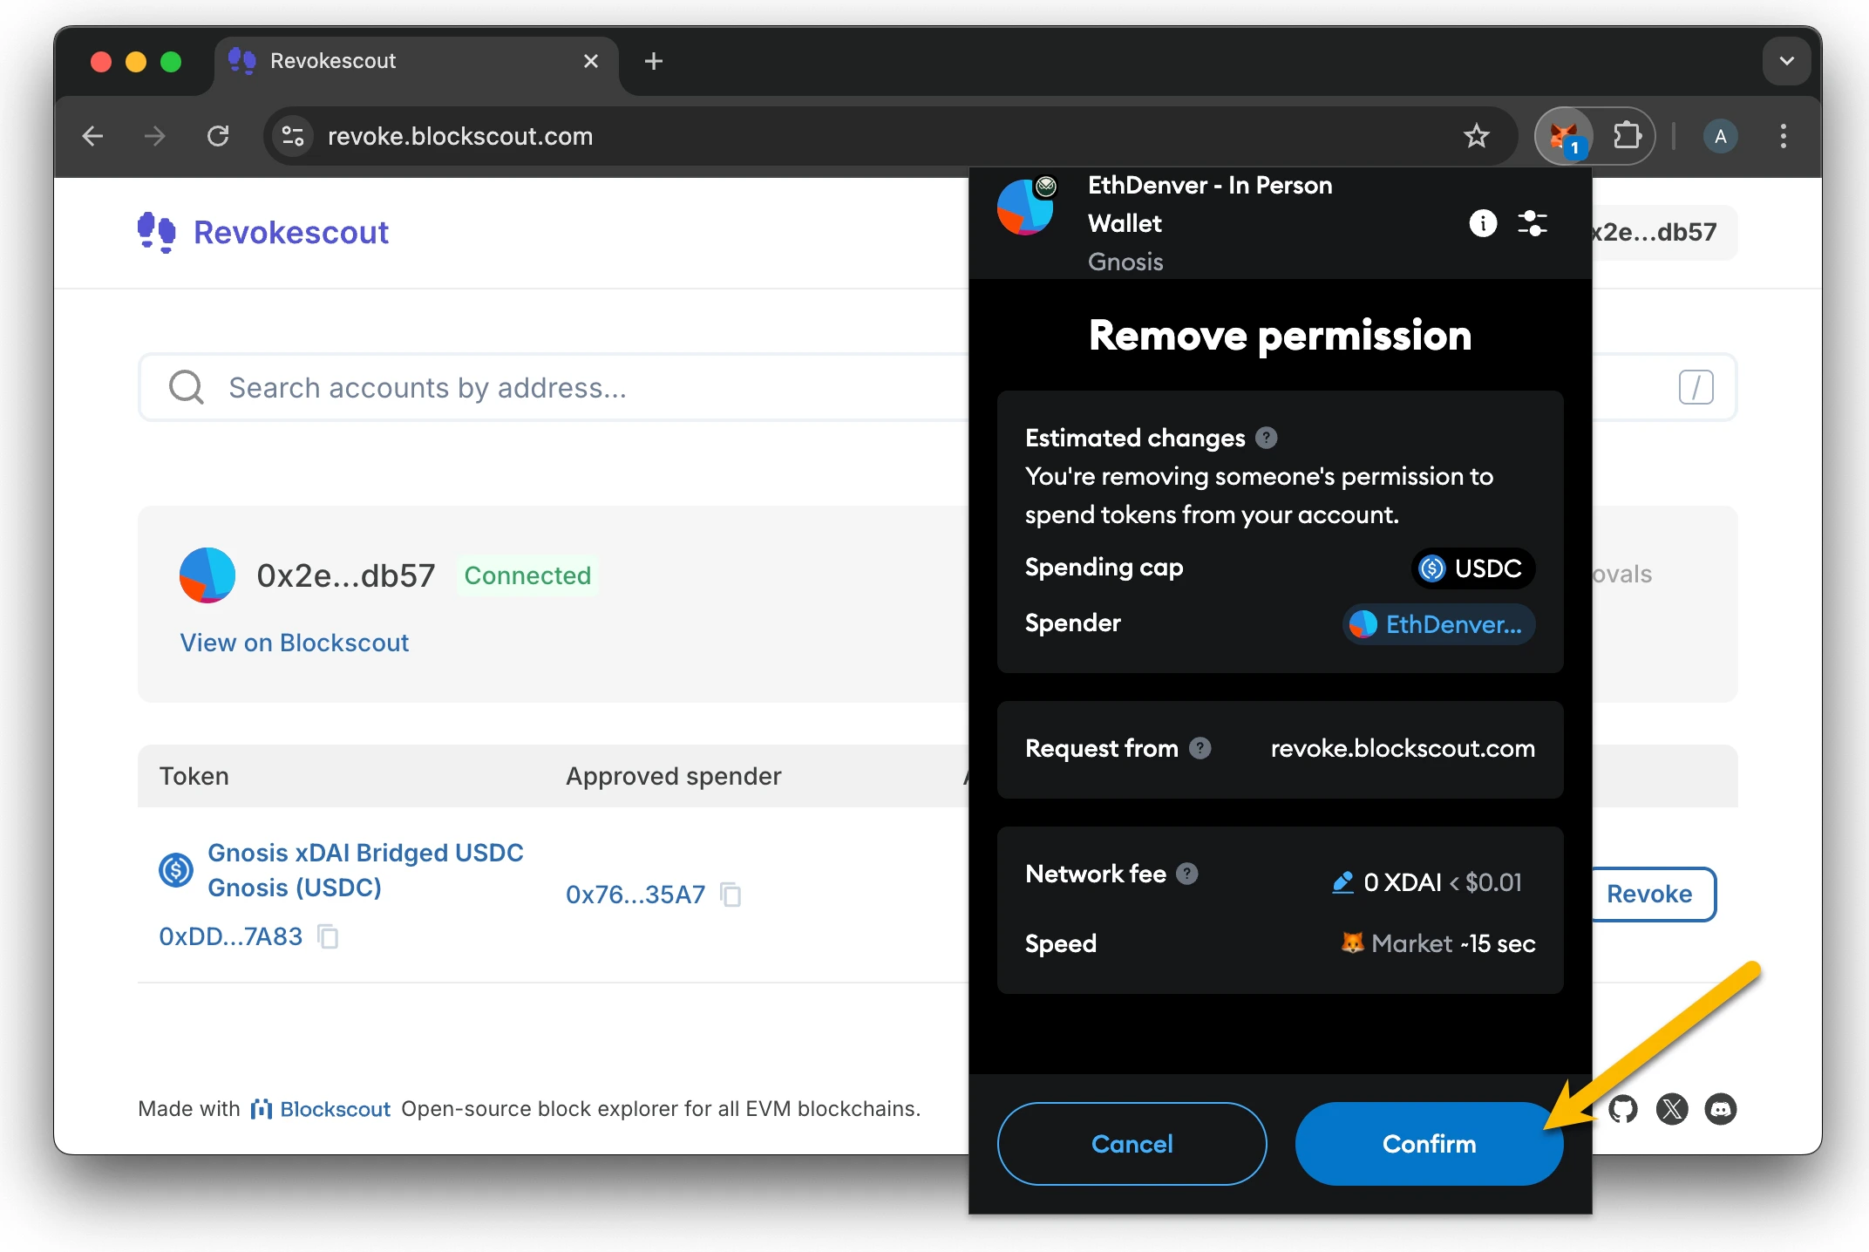
Task: Copy approved spender address 0x76...35A7
Action: [731, 895]
